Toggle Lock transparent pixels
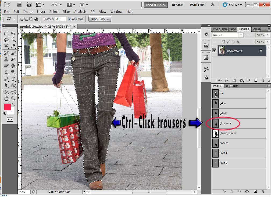 coord(223,42)
